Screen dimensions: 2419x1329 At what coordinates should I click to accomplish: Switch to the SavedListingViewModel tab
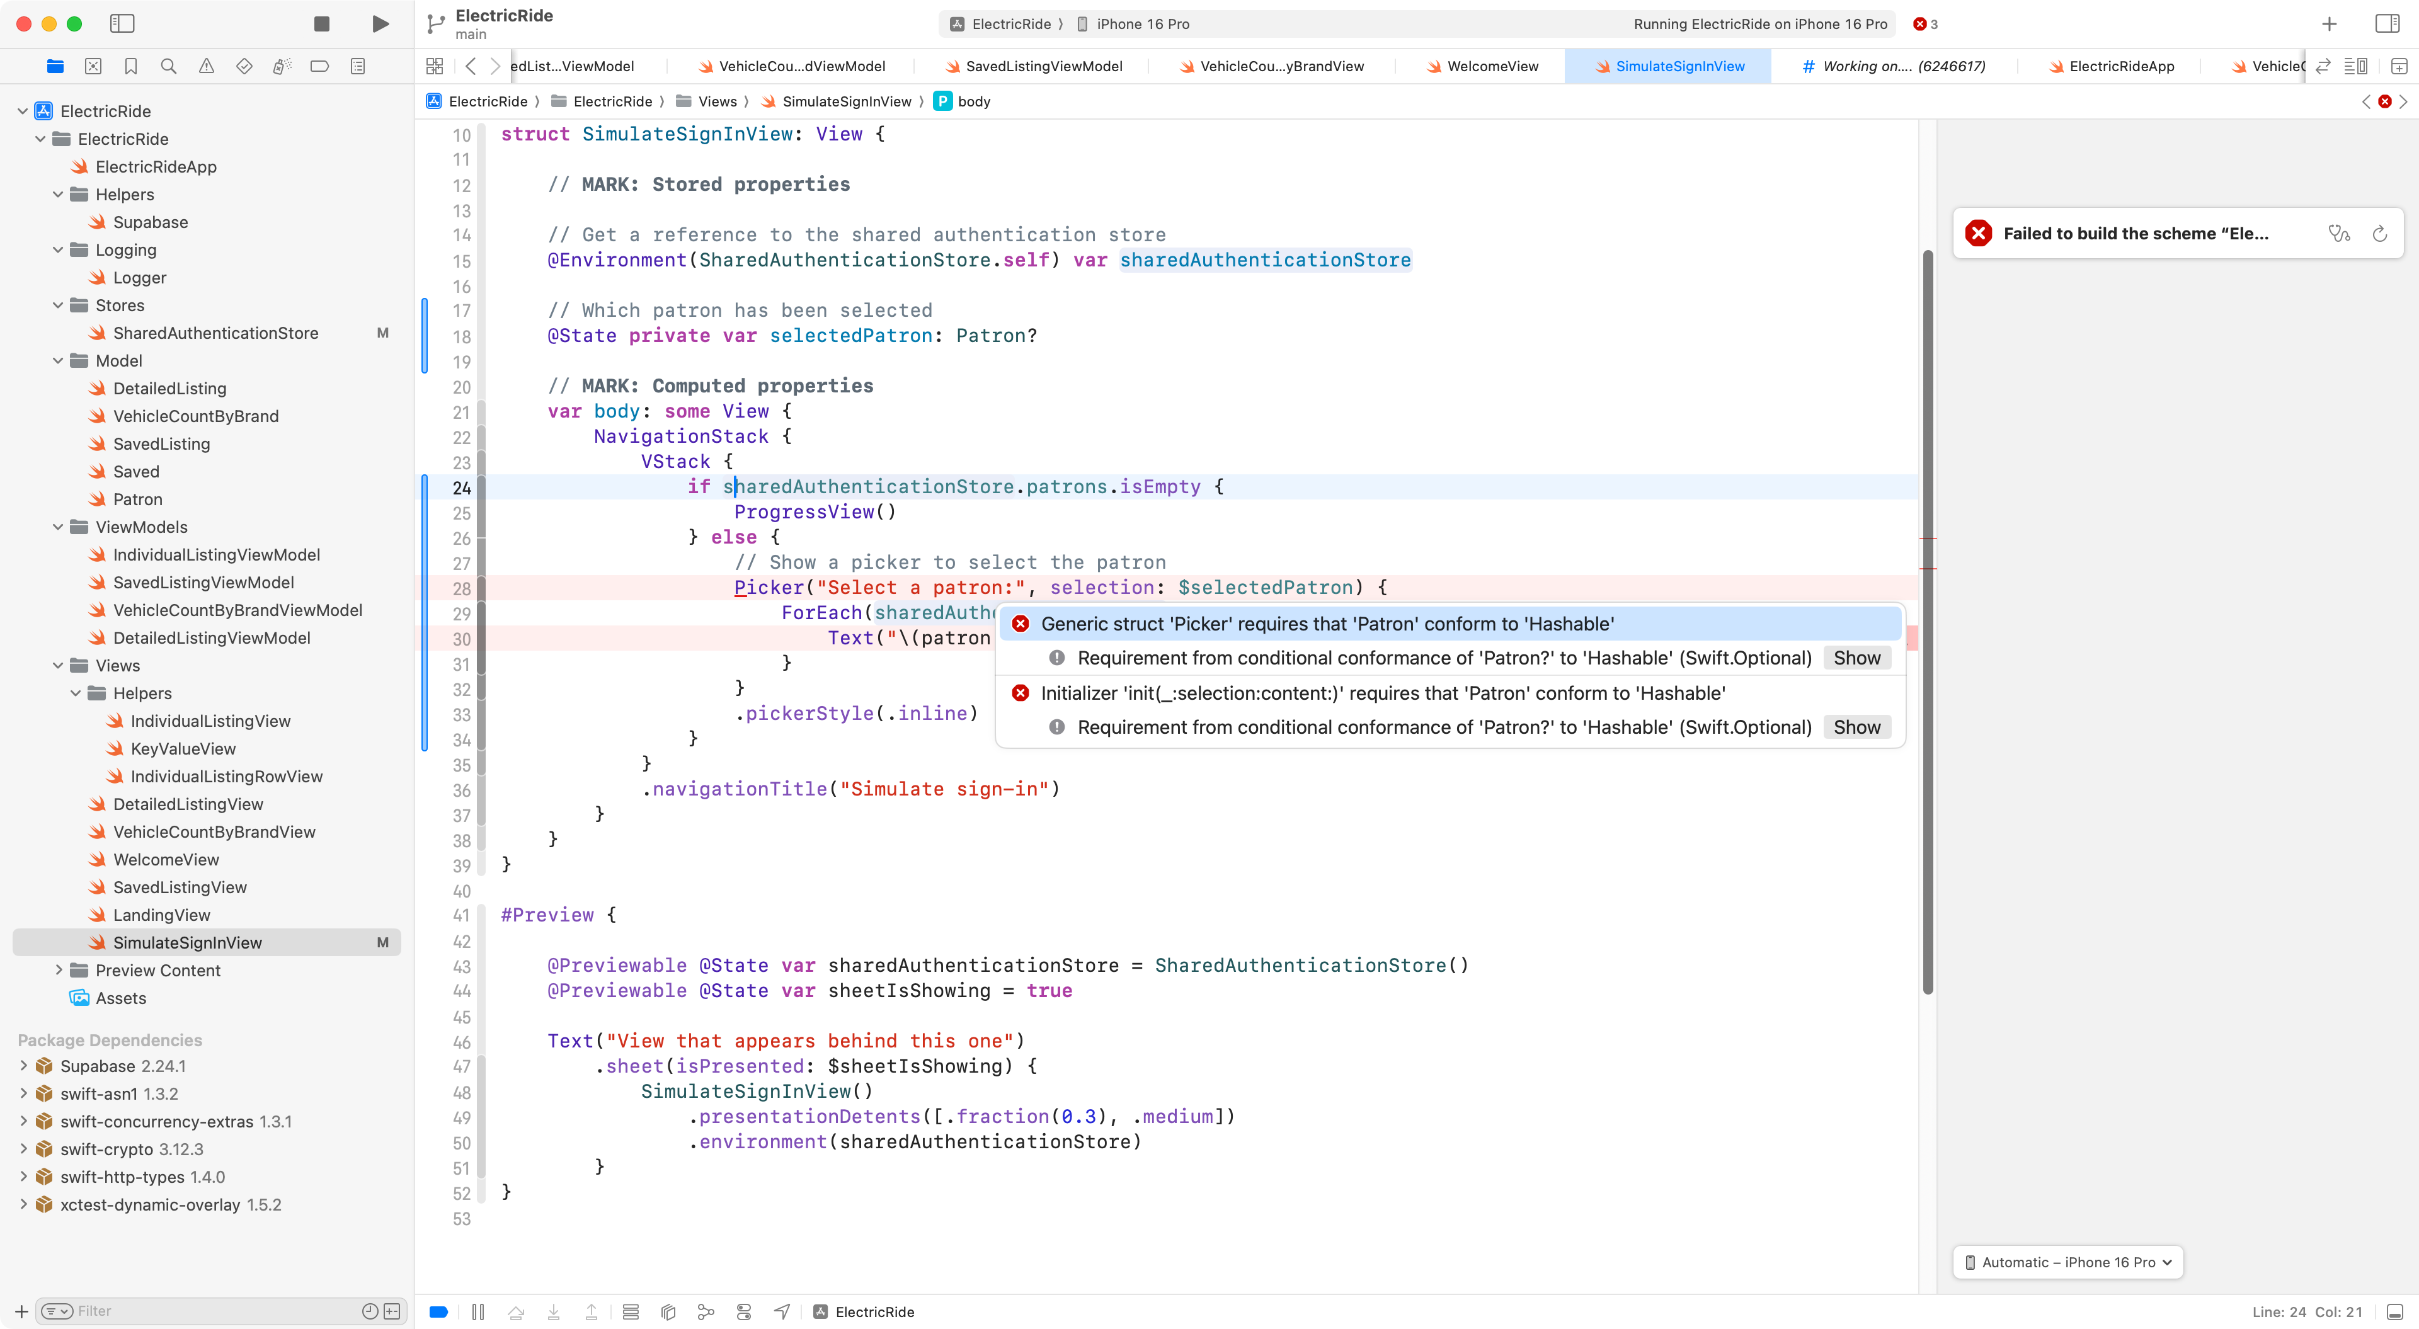(x=1043, y=67)
